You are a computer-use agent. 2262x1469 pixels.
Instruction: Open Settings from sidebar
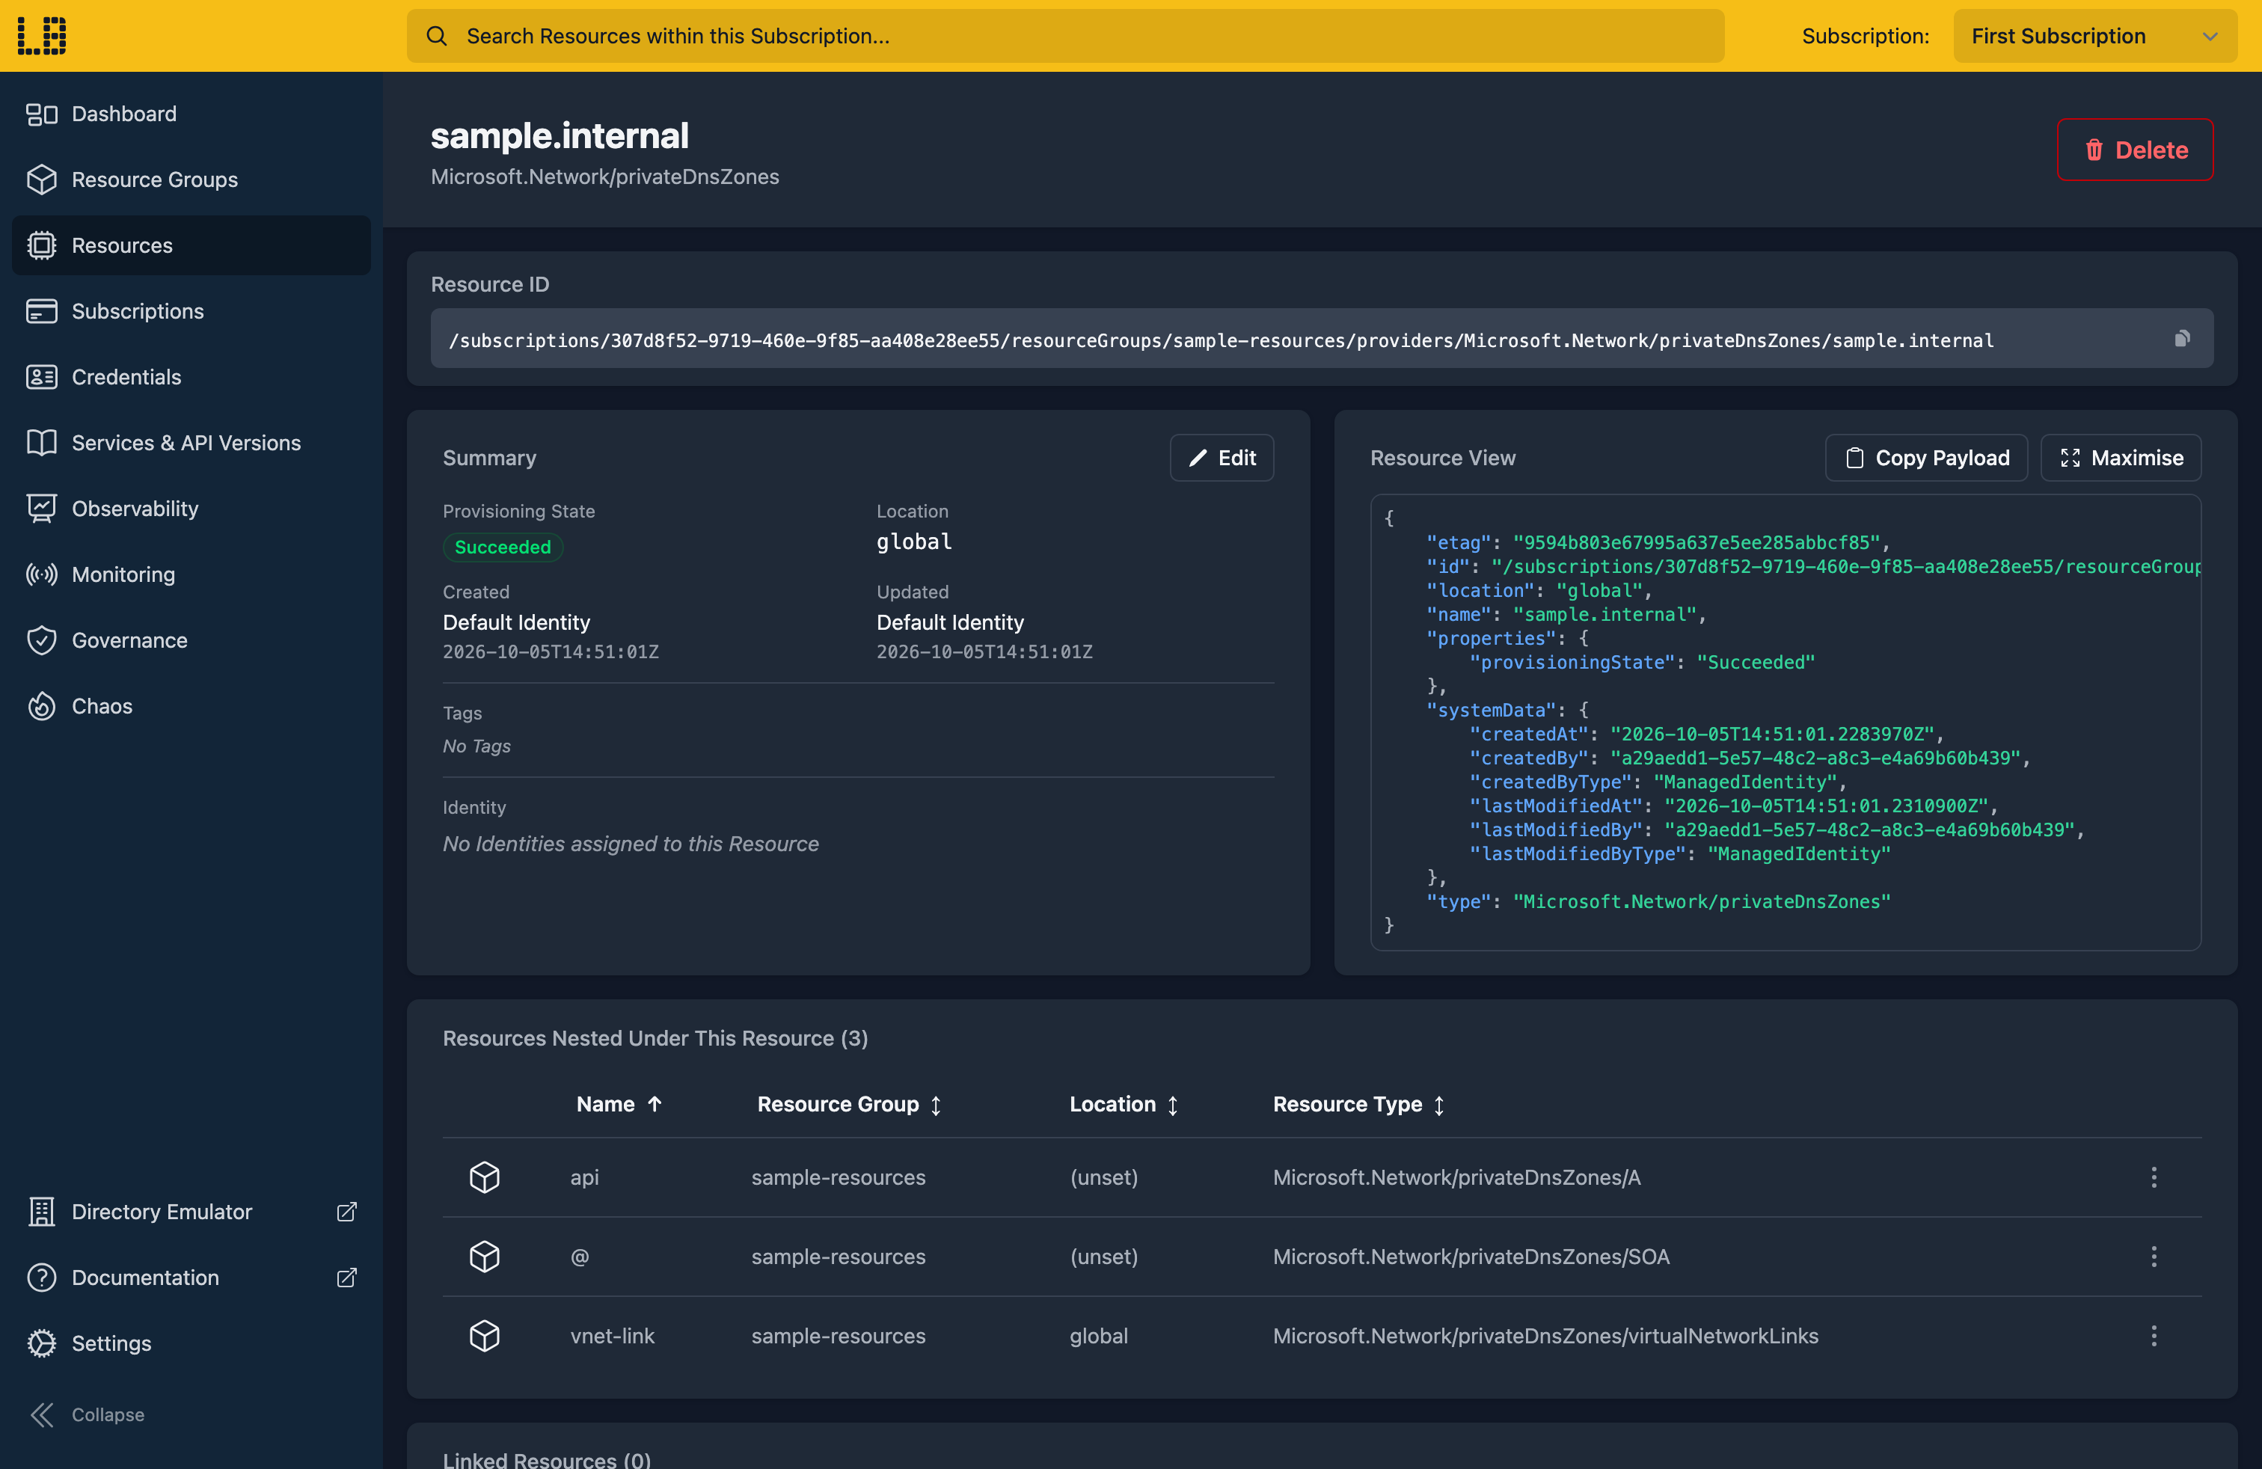click(x=191, y=1343)
